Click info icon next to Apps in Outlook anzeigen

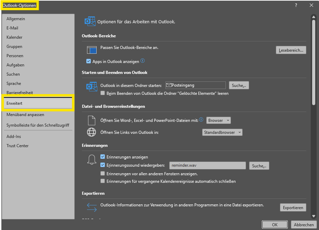click(x=143, y=61)
